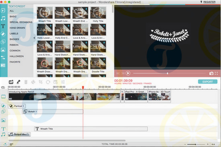Select the Partical 1 filter clip
The height and width of the screenshot is (147, 221).
click(17, 106)
